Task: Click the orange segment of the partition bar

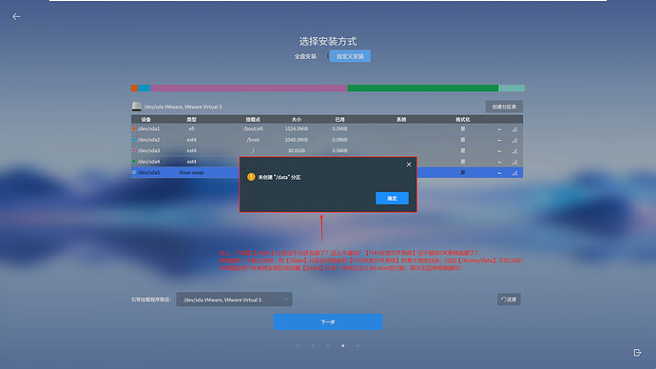Action: pos(134,87)
